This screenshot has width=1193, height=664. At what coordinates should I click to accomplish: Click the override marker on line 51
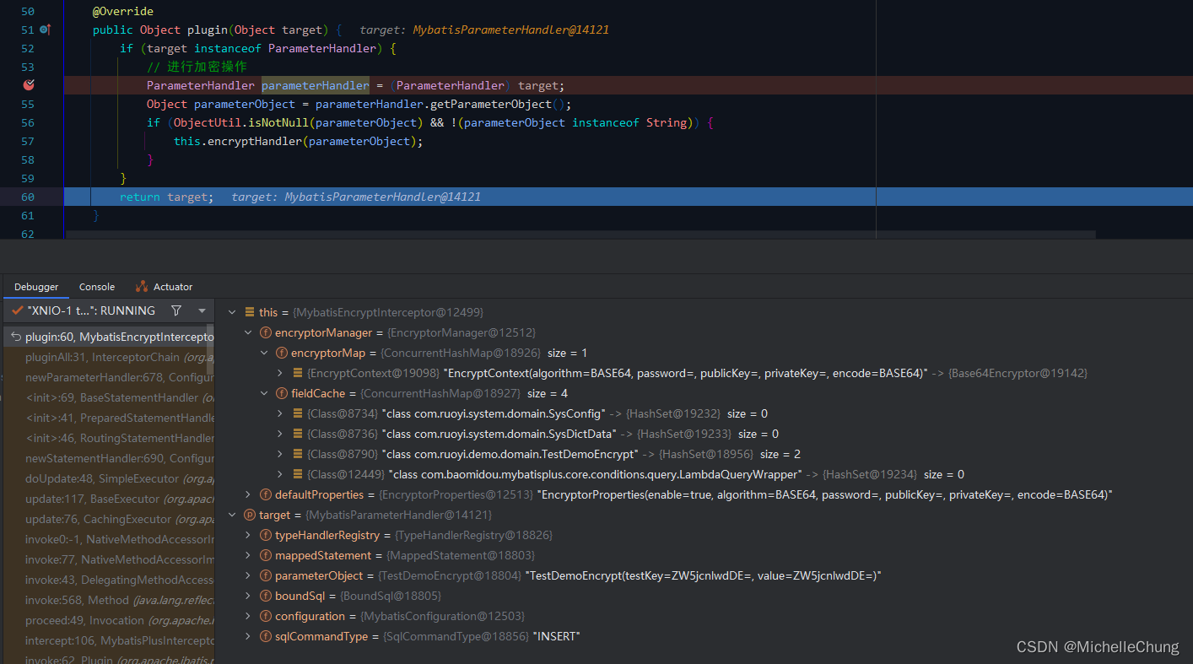click(46, 30)
